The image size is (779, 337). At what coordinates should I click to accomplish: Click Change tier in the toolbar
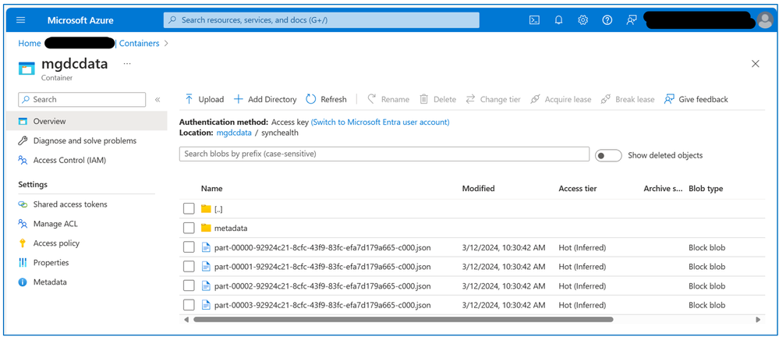click(x=493, y=99)
